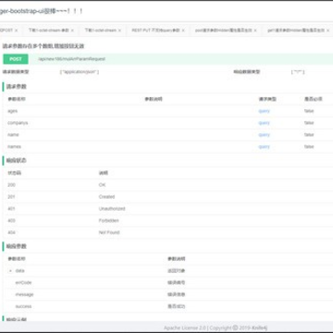Click the 'Created' status description
The image size is (333, 333).
click(x=106, y=197)
